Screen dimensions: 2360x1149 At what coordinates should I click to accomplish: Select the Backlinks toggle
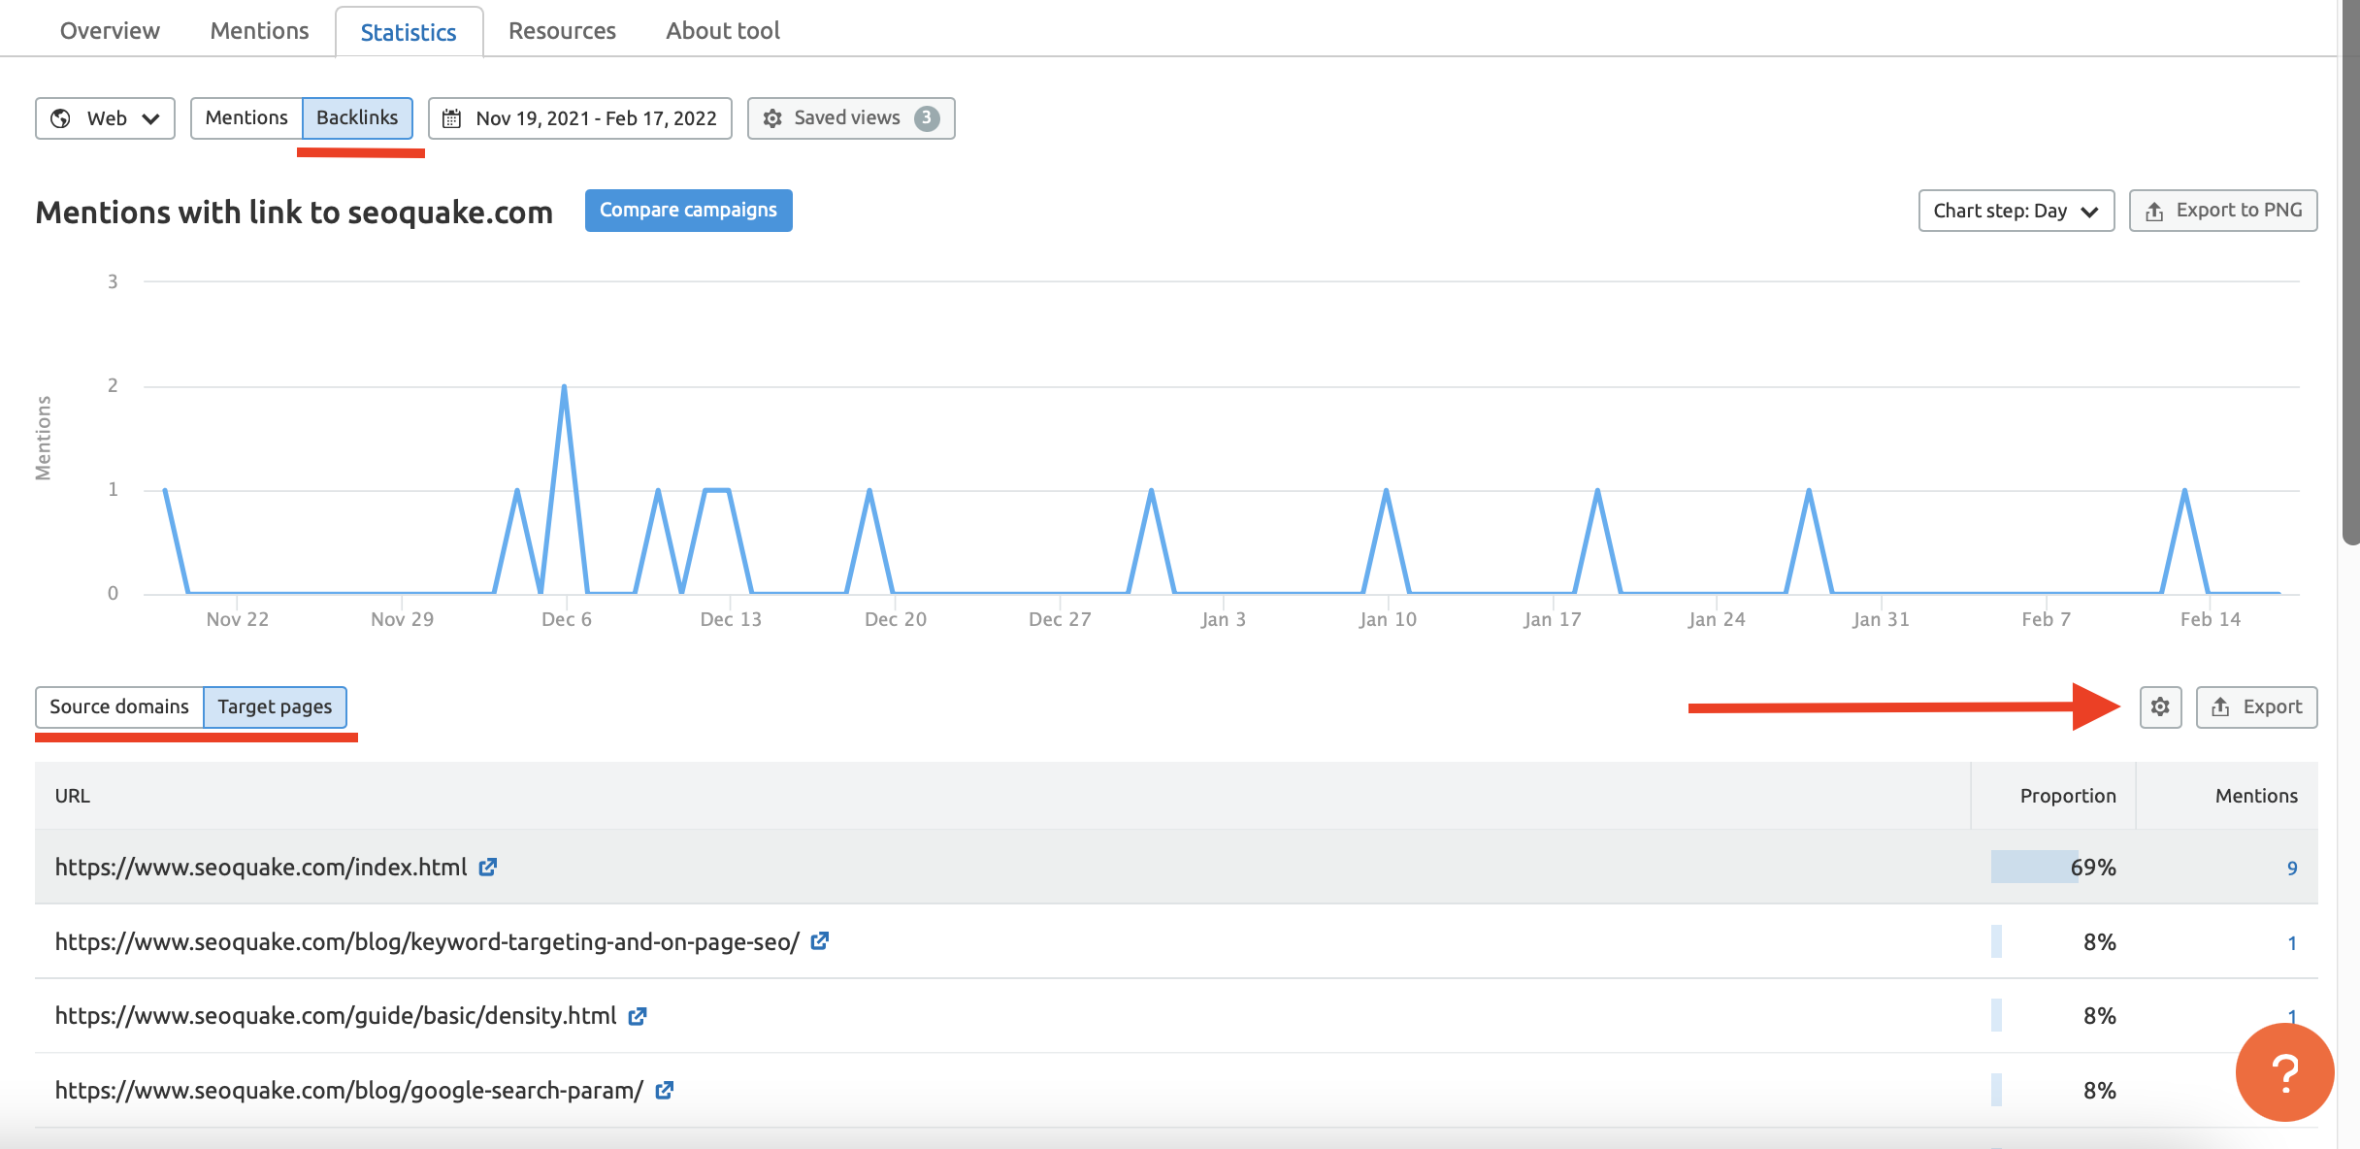[x=357, y=118]
